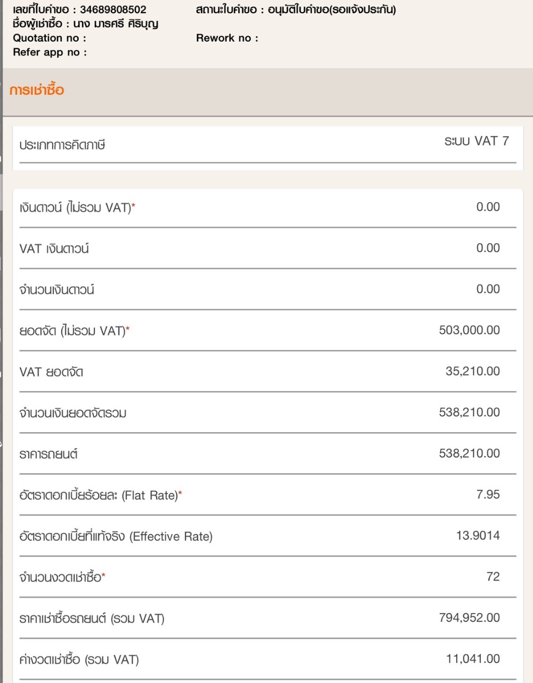533x683 pixels.
Task: Click the Rework no label
Action: pyautogui.click(x=227, y=38)
